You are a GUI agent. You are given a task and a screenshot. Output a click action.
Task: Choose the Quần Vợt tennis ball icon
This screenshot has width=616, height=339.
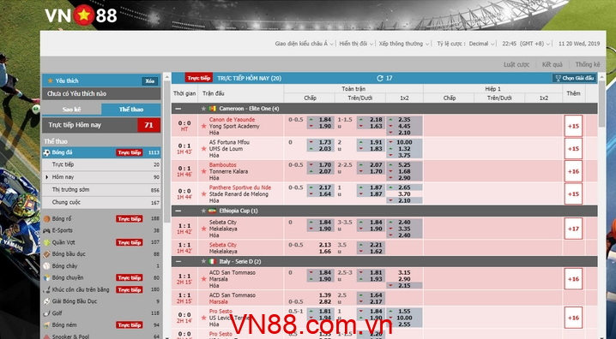(46, 242)
